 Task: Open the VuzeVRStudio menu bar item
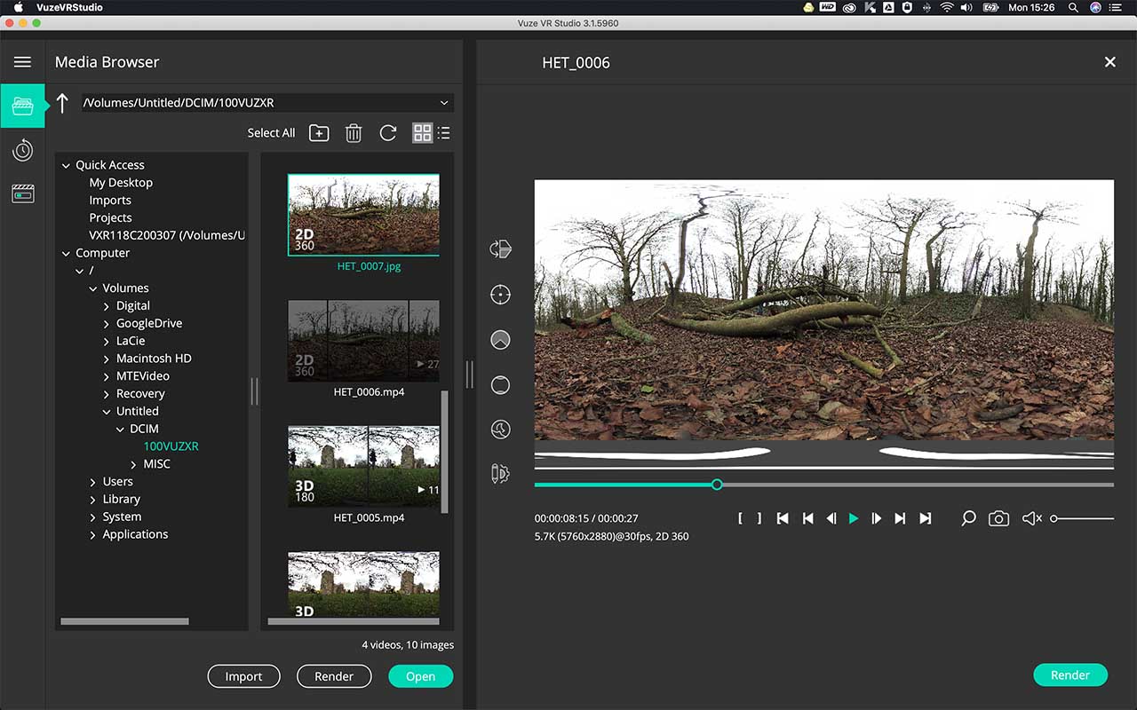[69, 7]
